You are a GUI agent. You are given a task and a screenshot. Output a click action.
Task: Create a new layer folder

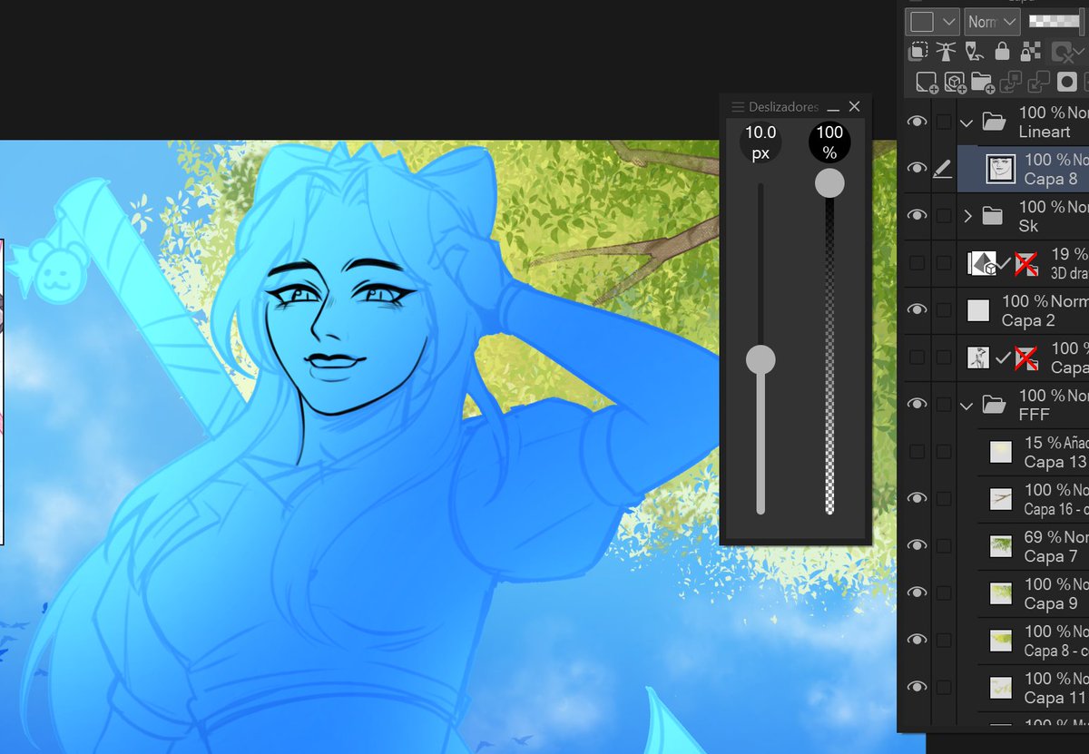click(x=983, y=83)
